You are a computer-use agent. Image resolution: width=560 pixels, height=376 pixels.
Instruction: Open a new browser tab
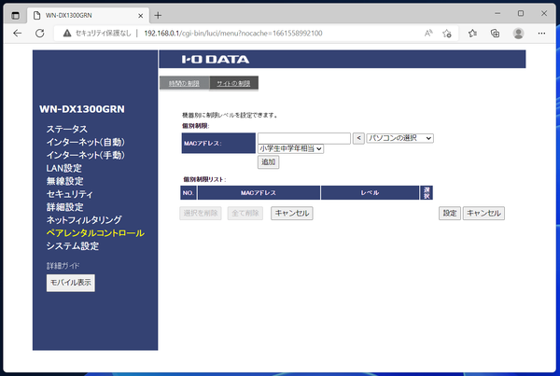pos(158,15)
